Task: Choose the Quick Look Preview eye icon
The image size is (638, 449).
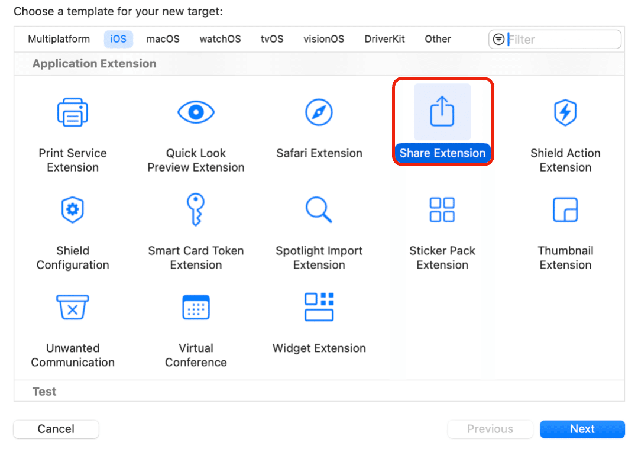Action: 196,112
